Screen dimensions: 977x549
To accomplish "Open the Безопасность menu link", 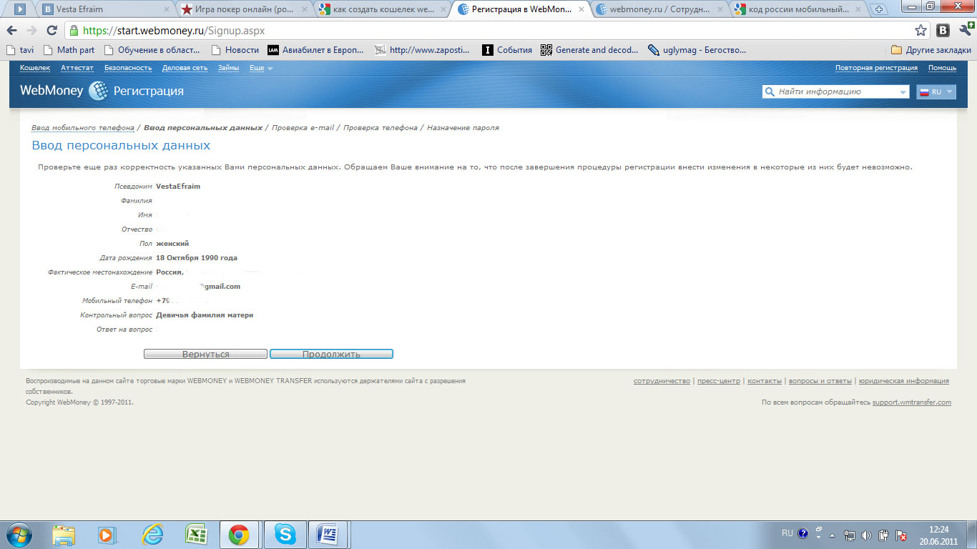I will coord(128,68).
